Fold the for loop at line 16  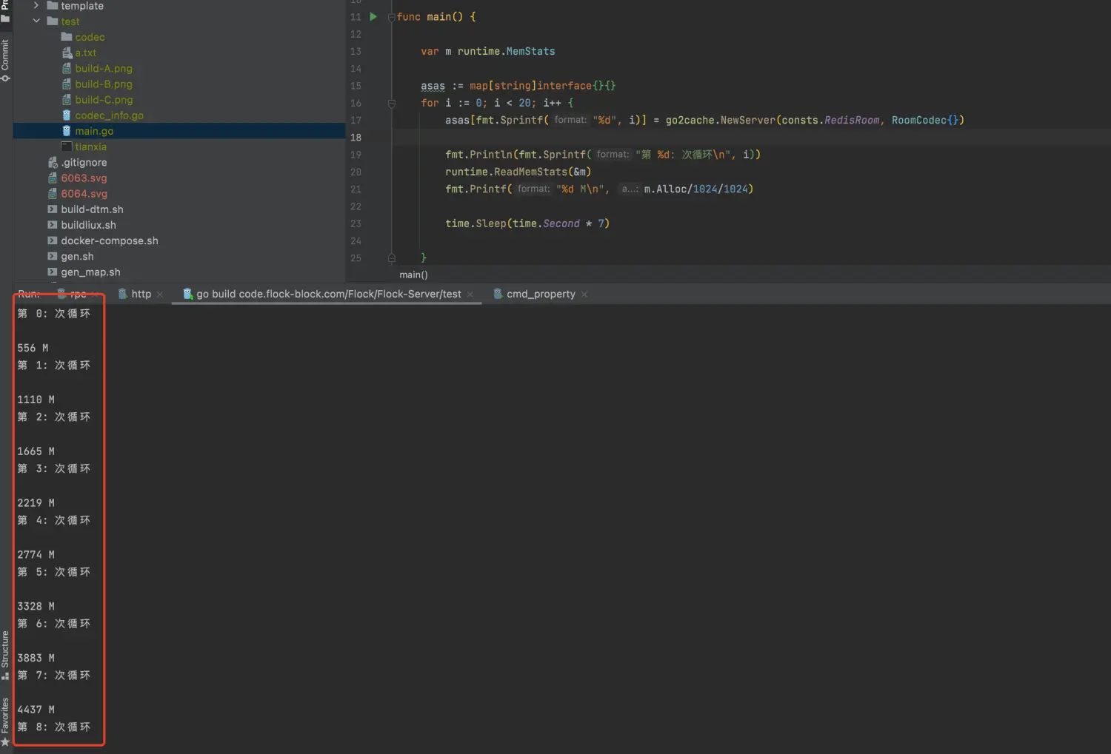pos(391,103)
